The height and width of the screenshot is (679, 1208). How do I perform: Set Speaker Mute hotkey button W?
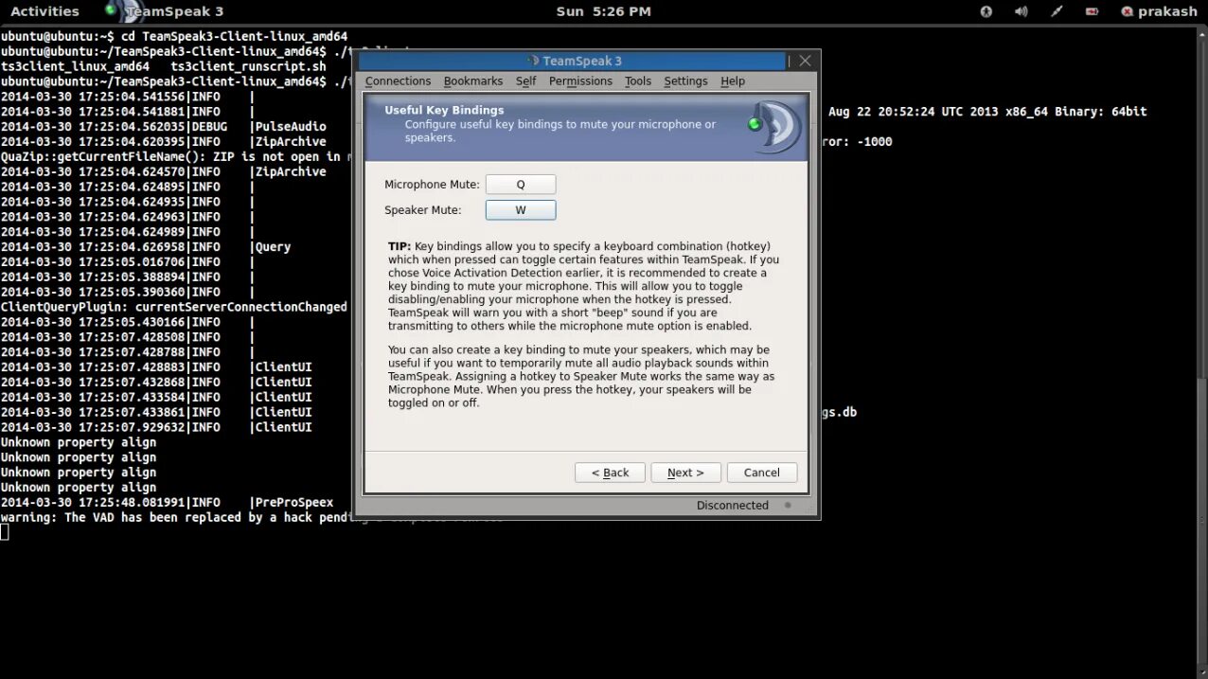click(x=521, y=210)
